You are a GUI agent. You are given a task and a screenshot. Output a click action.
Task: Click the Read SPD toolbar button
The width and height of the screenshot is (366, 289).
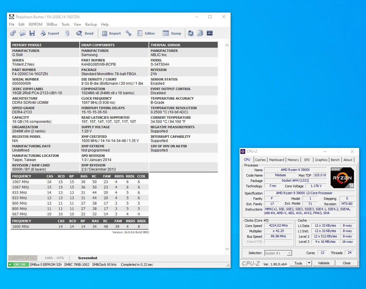coord(85,33)
